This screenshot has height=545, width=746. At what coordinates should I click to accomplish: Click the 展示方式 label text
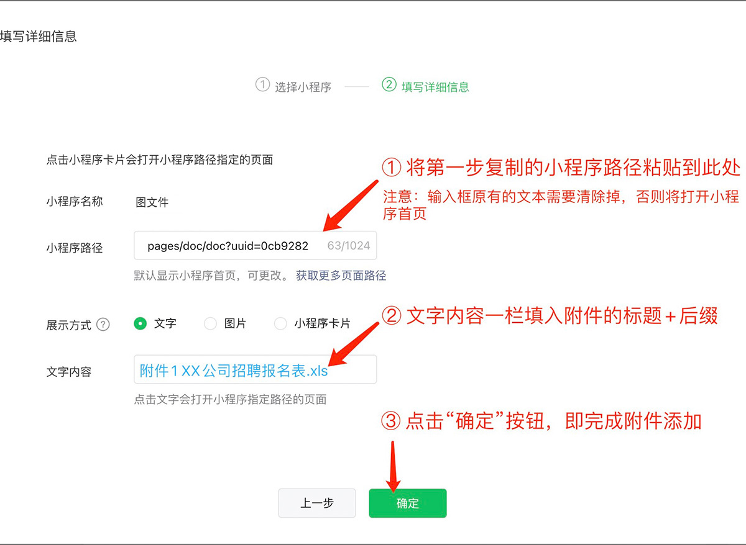69,325
